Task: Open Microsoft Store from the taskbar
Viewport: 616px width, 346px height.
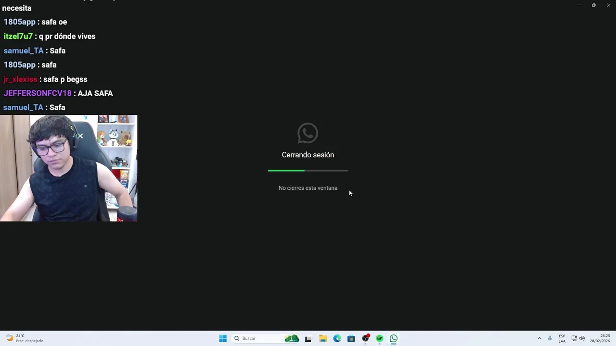Action: coord(351,338)
